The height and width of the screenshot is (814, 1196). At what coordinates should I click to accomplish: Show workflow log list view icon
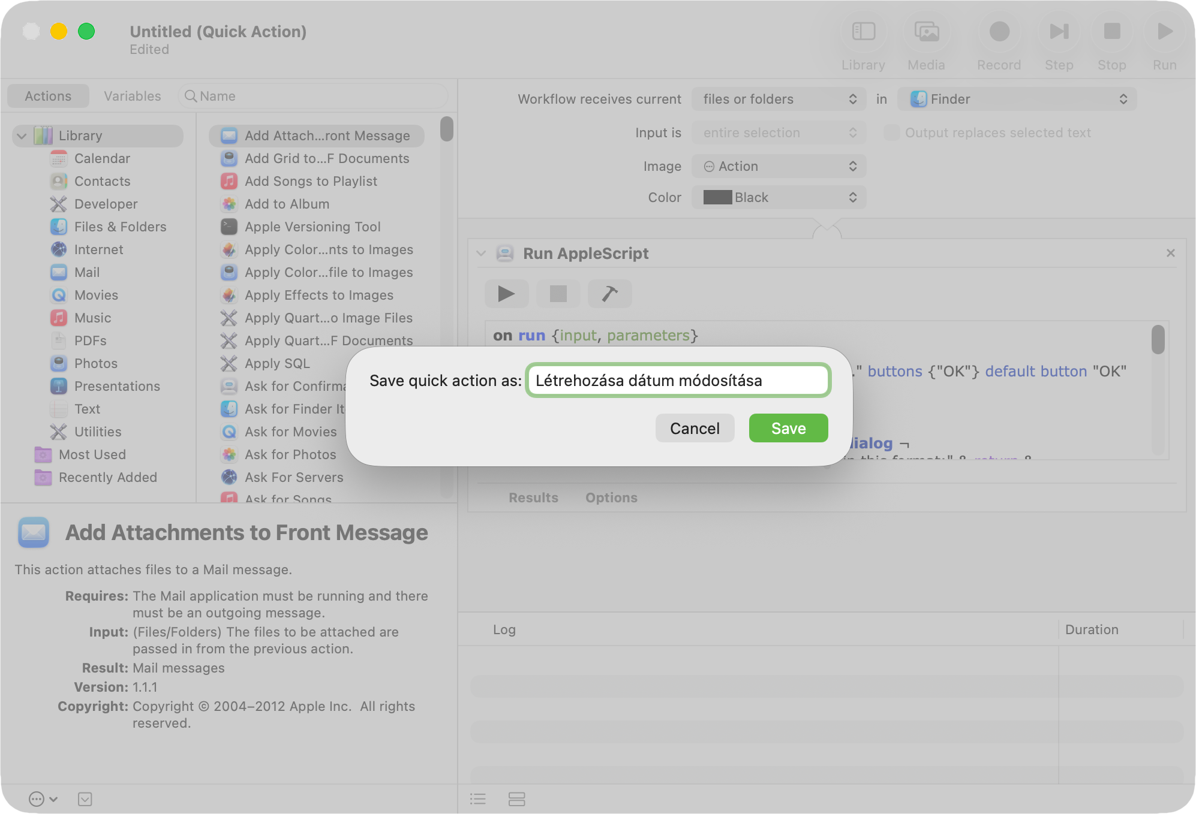click(x=478, y=799)
